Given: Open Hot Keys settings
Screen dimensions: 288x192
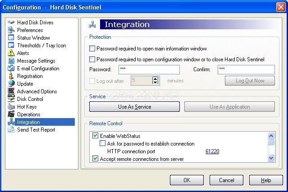Looking at the screenshot, I should tap(27, 107).
